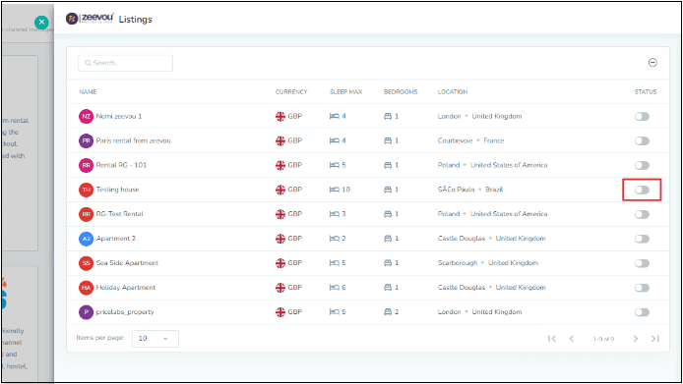The height and width of the screenshot is (384, 683).
Task: Sort by the LOCATION column header
Action: coord(453,91)
